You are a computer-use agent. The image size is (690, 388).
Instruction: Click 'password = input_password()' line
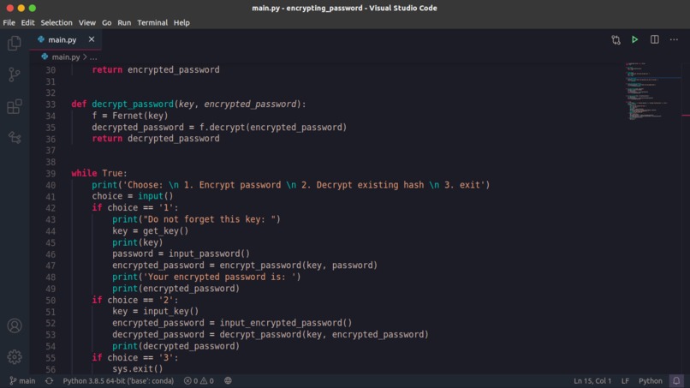pyautogui.click(x=181, y=254)
